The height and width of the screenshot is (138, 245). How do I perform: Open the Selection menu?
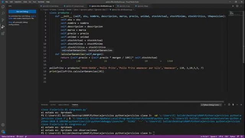pos(18,2)
